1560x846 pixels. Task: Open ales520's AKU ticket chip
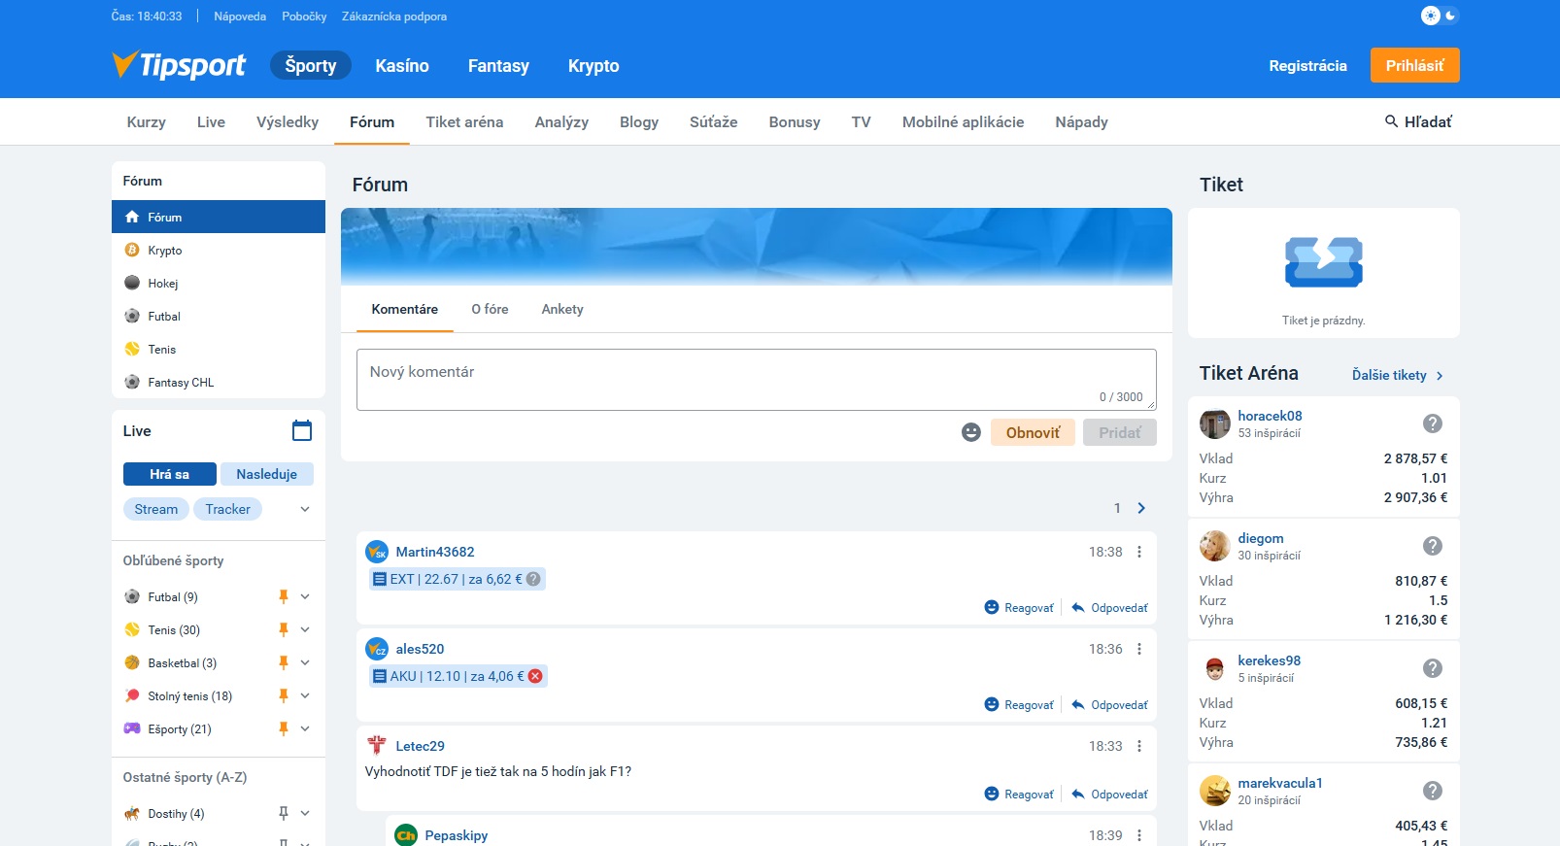pyautogui.click(x=458, y=676)
